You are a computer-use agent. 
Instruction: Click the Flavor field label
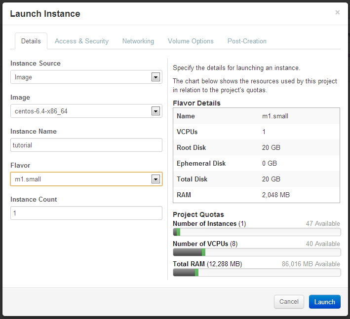pos(20,165)
